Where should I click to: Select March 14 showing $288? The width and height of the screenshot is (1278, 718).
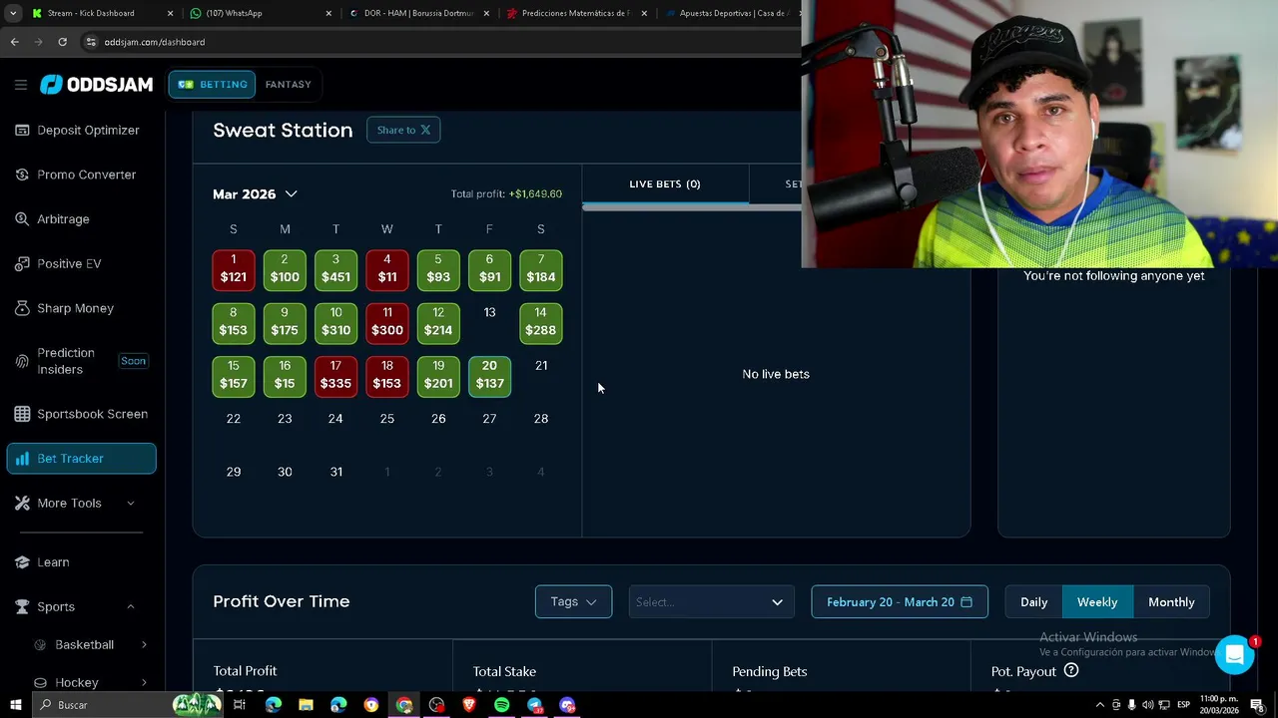pos(541,322)
